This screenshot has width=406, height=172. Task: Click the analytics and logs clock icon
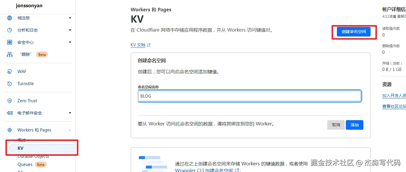pos(10,30)
